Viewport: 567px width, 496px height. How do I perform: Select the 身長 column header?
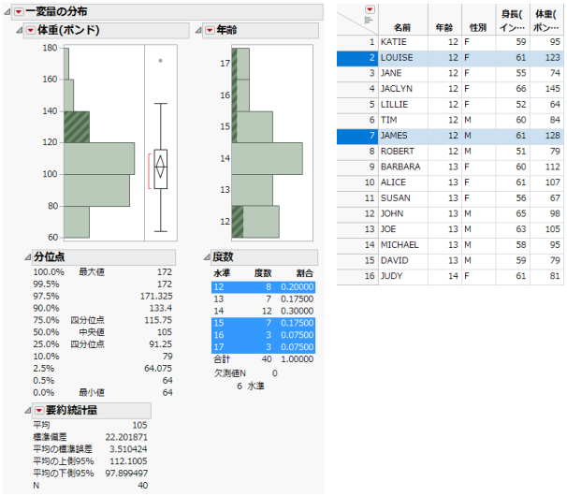(x=513, y=21)
